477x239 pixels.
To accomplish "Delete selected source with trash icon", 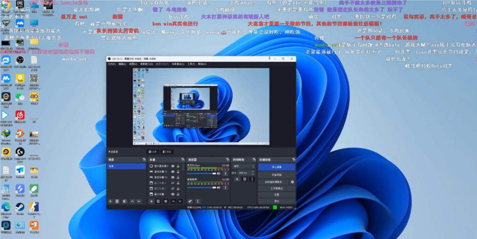I will [x=158, y=201].
